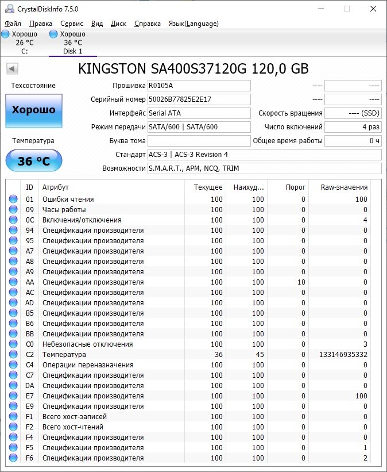The height and width of the screenshot is (472, 387).
Task: Click the ID cell F5
Action: coord(29,448)
